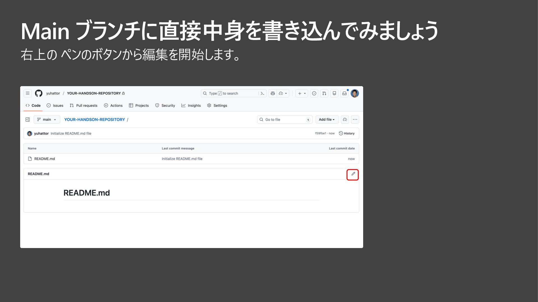Viewport: 538px width, 302px height.
Task: Expand the main branch dropdown
Action: click(47, 120)
